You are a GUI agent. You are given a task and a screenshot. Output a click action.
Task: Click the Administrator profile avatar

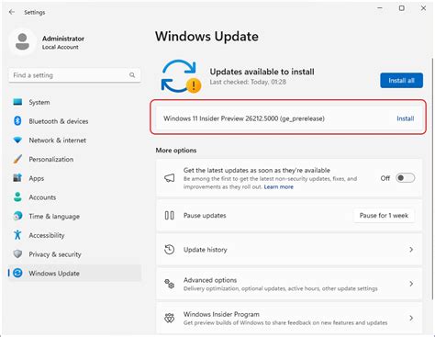[x=22, y=42]
